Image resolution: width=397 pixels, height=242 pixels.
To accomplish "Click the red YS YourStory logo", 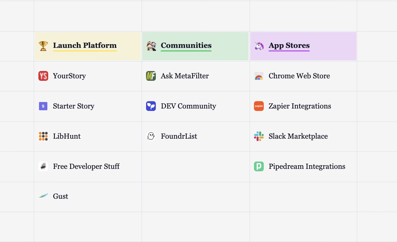I will point(43,76).
